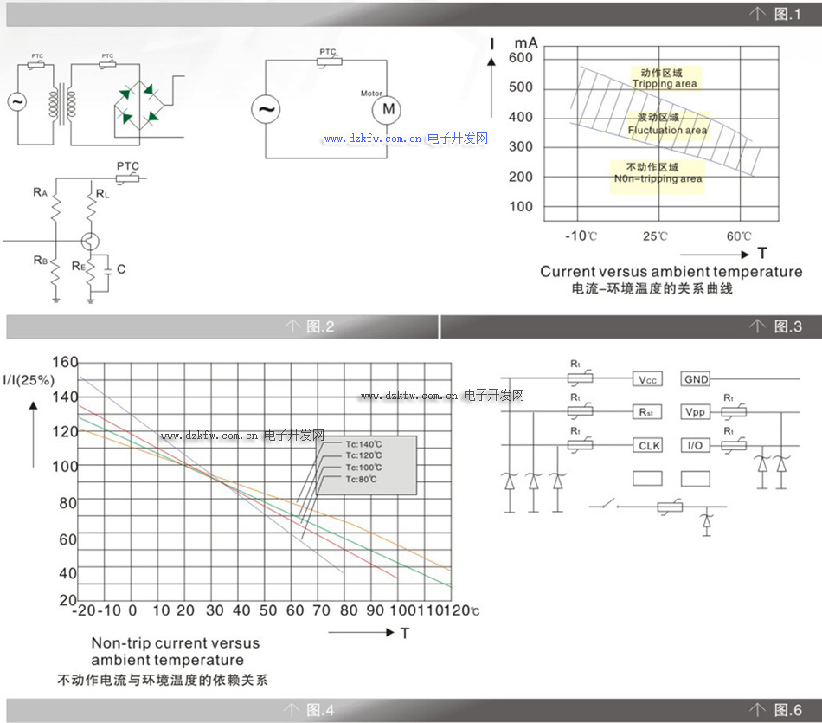This screenshot has width=822, height=723.
Task: Click the diode bridge rectifier symbol
Action: point(138,104)
